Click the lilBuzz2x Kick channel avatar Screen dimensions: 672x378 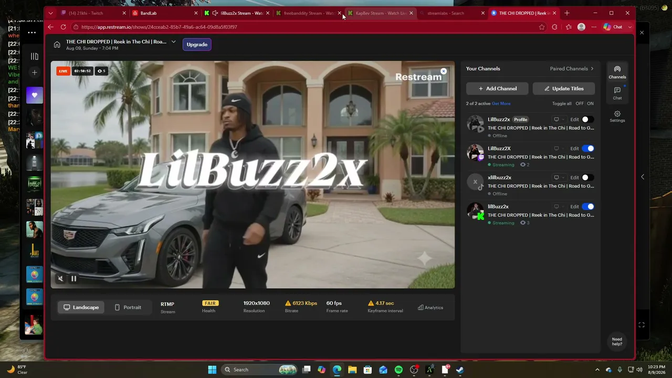tap(475, 211)
